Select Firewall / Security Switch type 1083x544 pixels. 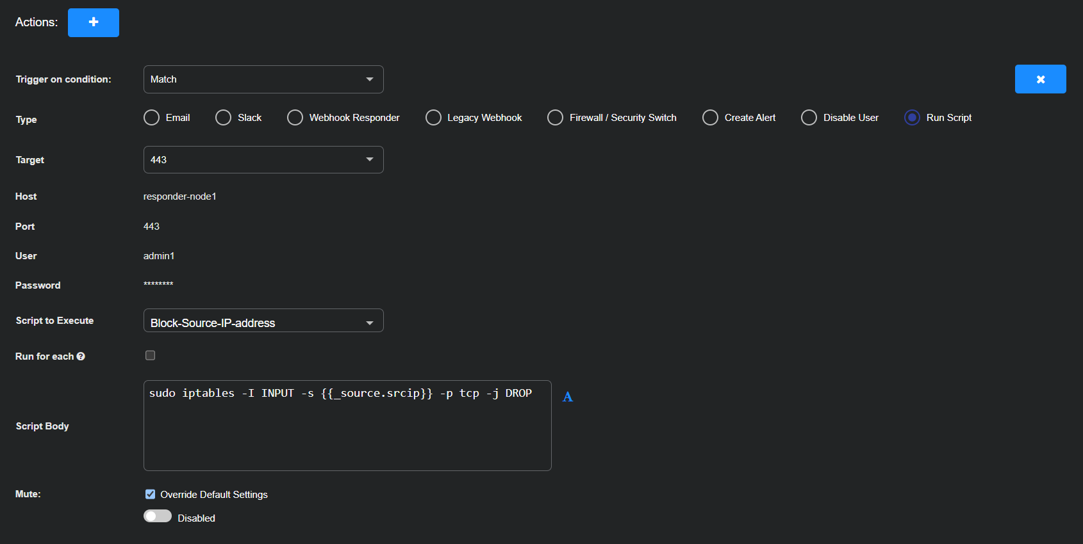pyautogui.click(x=556, y=118)
